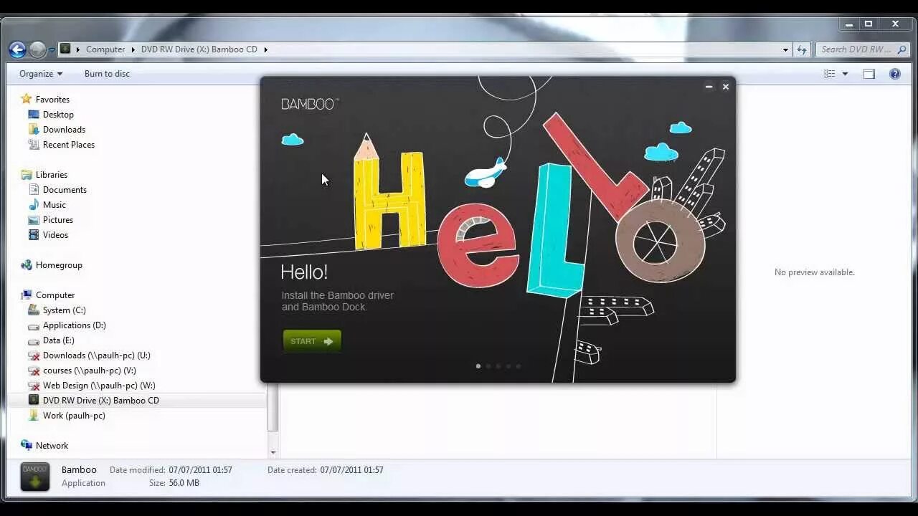Click the Size 56.0 MB text
Viewport: 918px width, 516px height.
tap(174, 483)
